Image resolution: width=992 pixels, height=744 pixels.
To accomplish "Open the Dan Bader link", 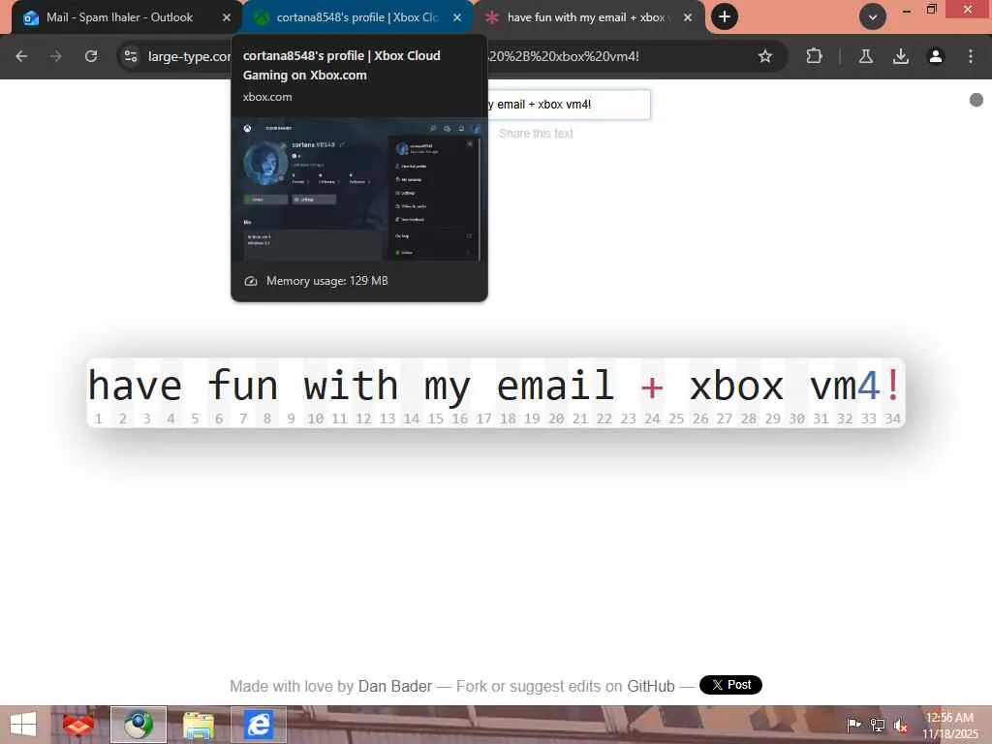I will pos(395,687).
